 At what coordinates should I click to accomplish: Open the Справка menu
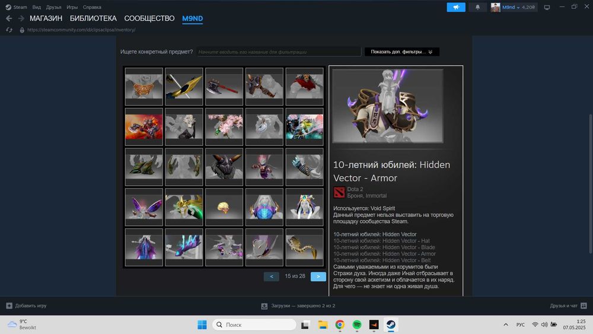point(92,7)
